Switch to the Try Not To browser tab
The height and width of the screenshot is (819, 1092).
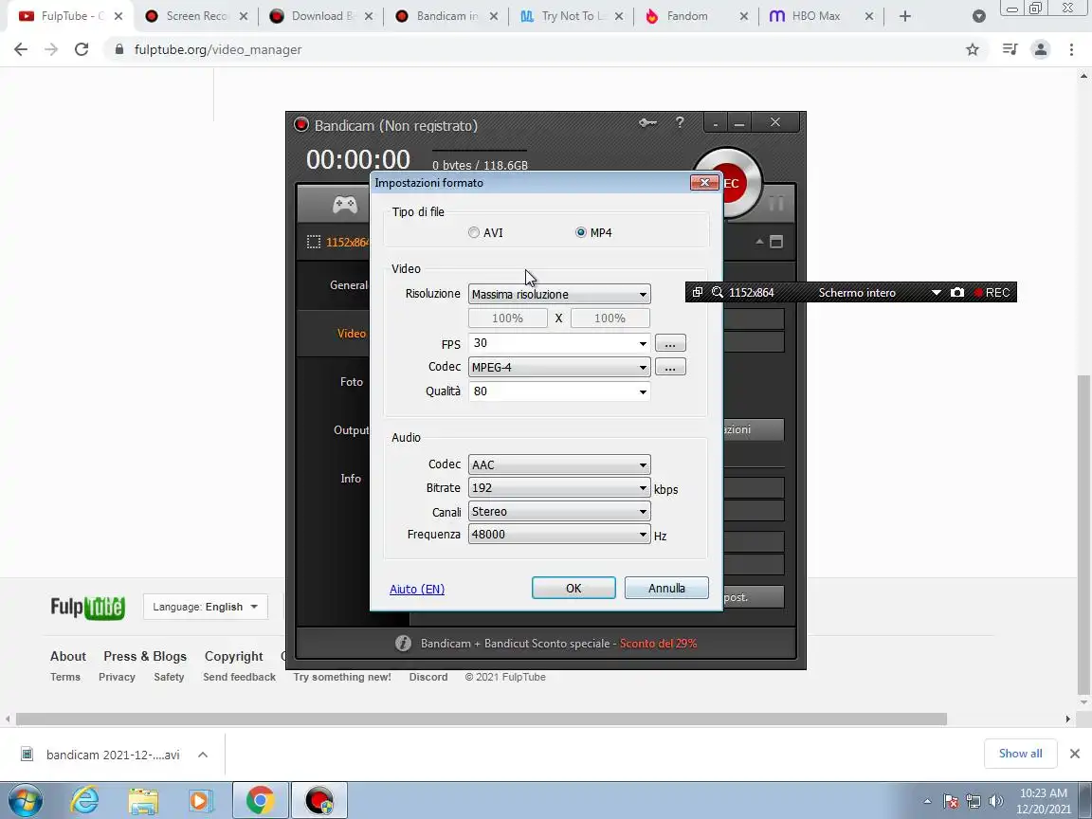click(571, 16)
